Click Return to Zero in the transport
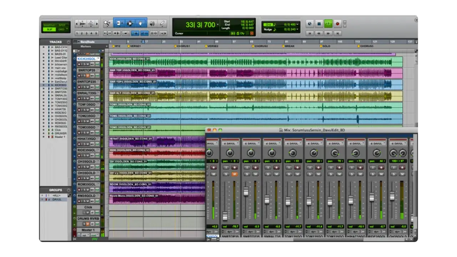 (x=310, y=33)
